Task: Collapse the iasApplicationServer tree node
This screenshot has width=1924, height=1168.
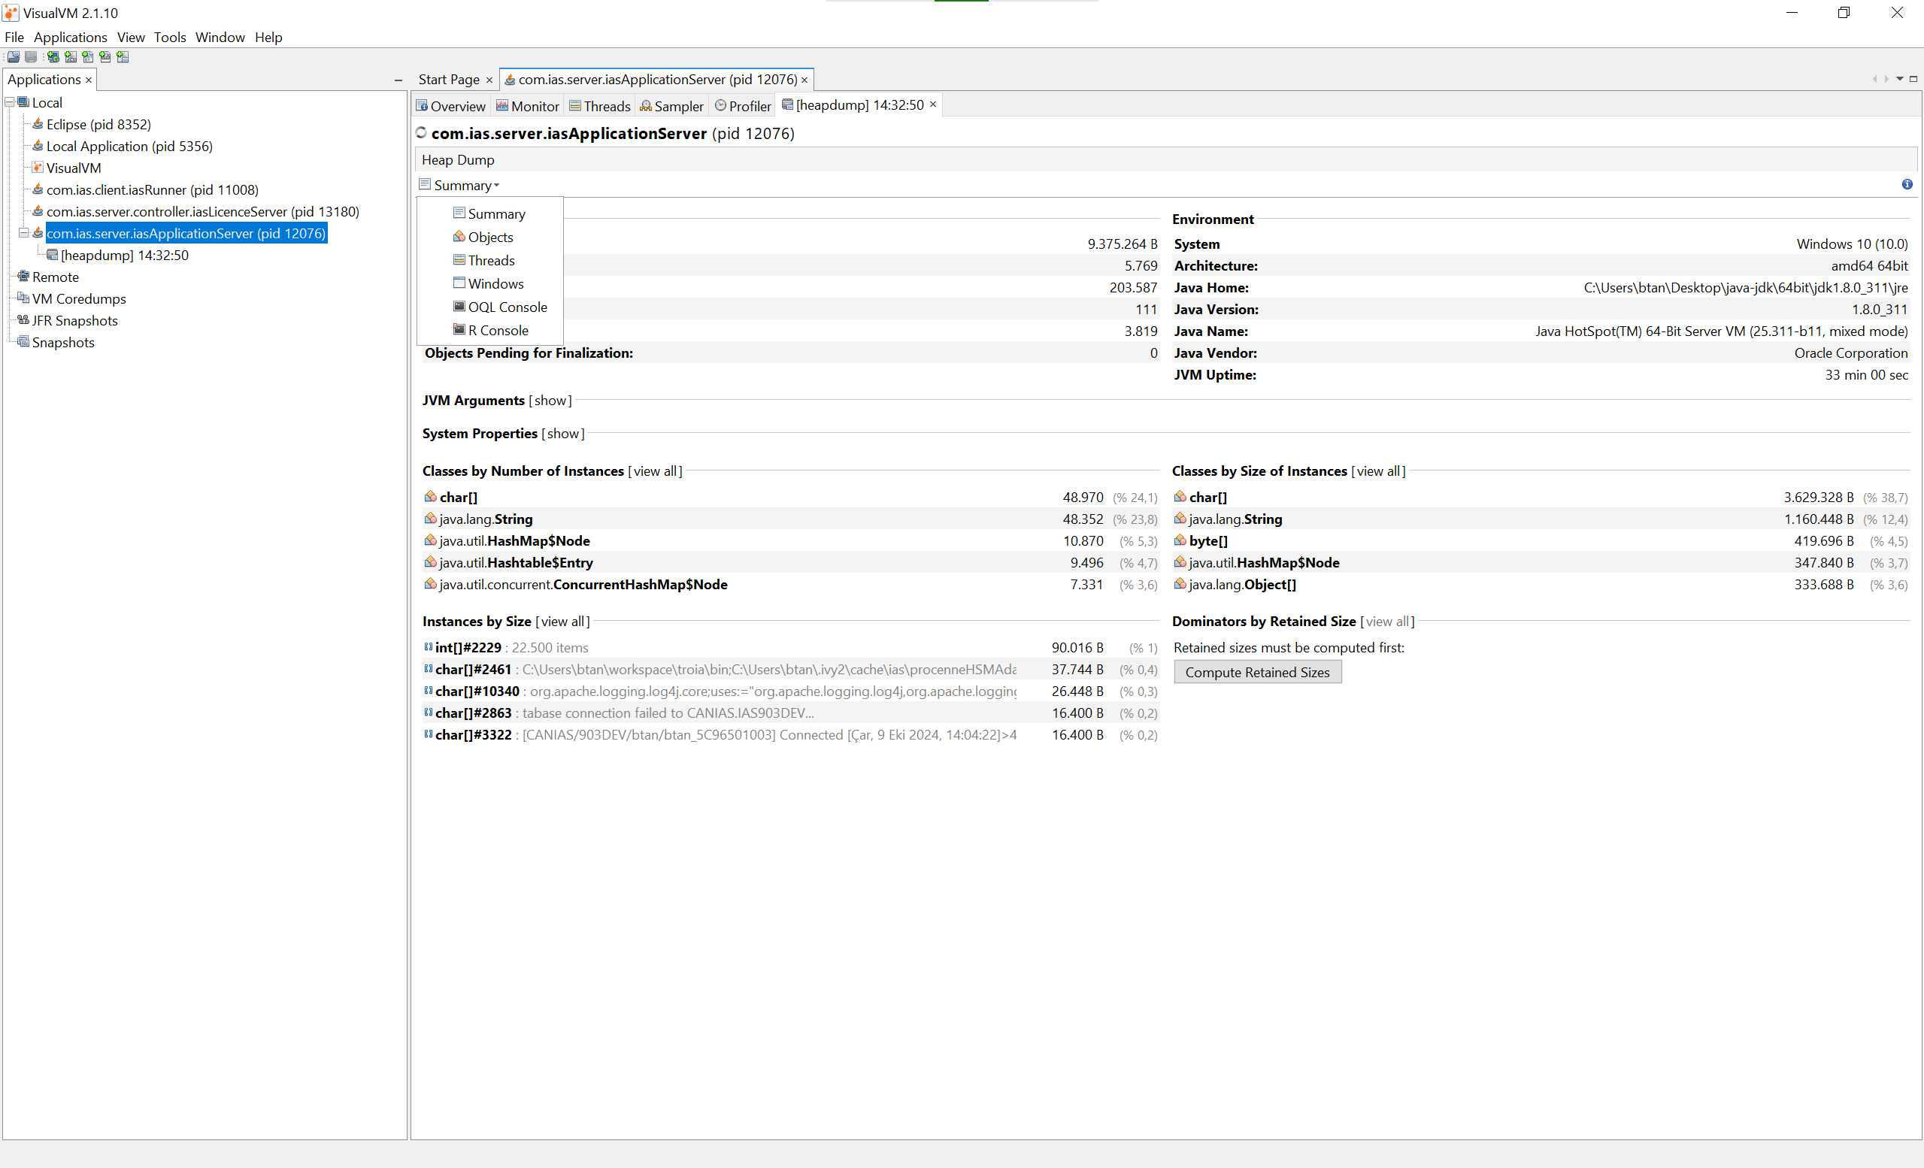Action: (x=23, y=233)
